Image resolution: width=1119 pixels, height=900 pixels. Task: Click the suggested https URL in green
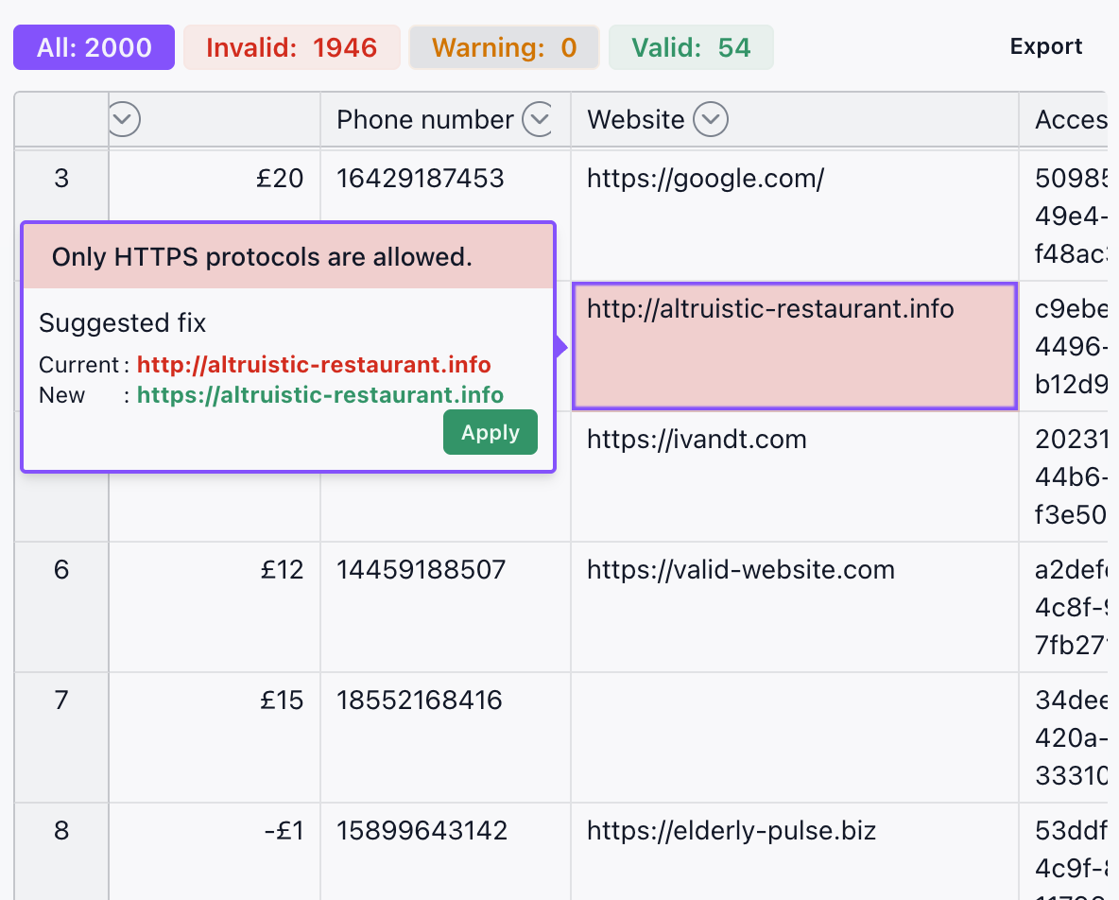[x=319, y=395]
